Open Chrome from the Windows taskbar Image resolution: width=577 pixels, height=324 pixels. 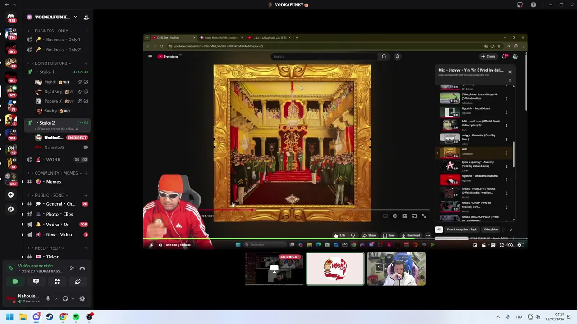coord(63,317)
